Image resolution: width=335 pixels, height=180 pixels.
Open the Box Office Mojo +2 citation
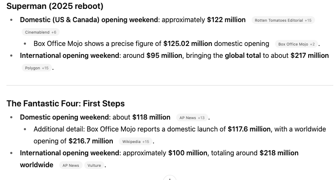pos(296,44)
